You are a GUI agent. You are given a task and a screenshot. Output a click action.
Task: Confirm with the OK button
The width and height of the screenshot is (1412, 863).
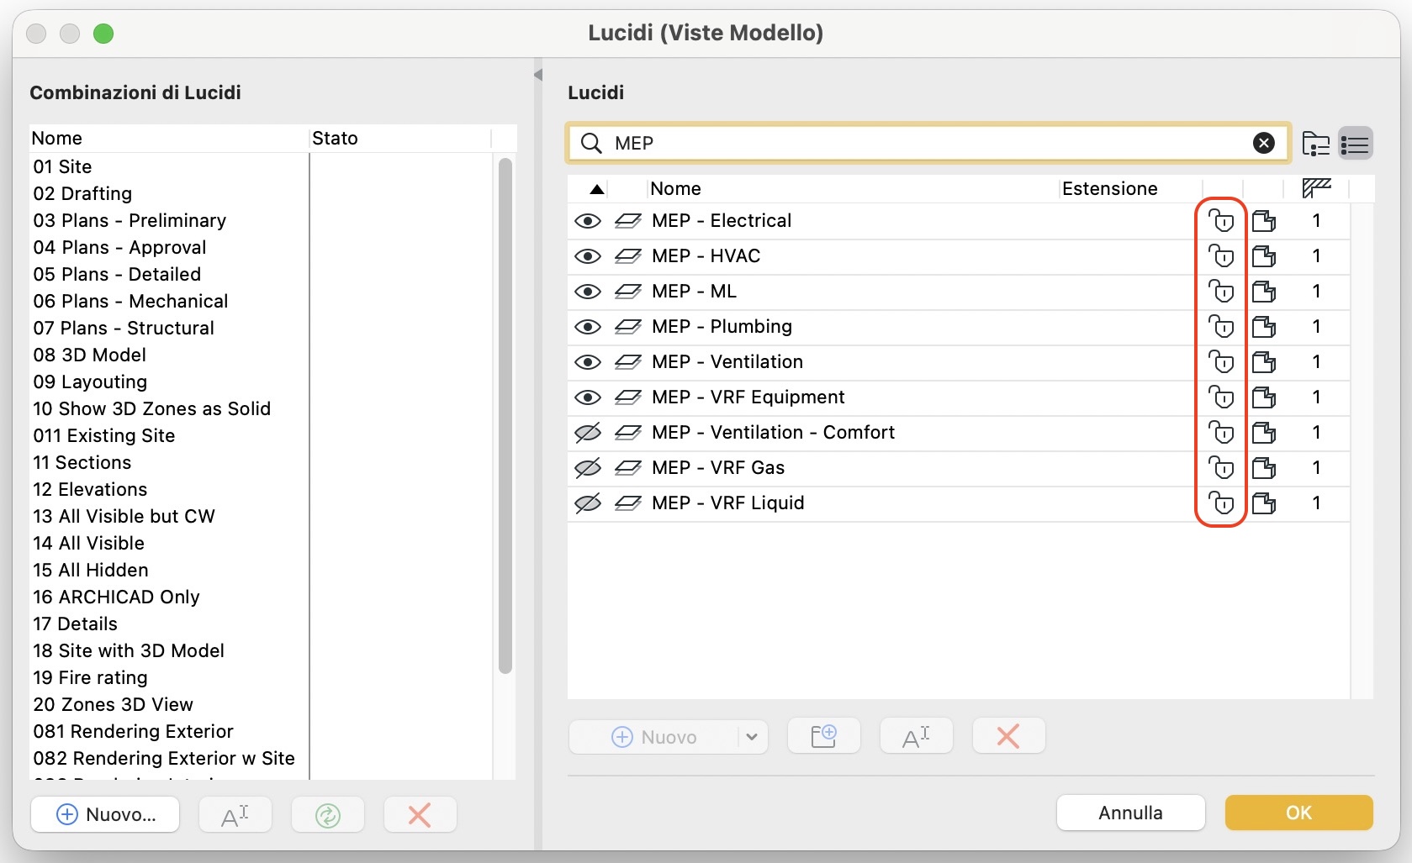click(x=1298, y=813)
